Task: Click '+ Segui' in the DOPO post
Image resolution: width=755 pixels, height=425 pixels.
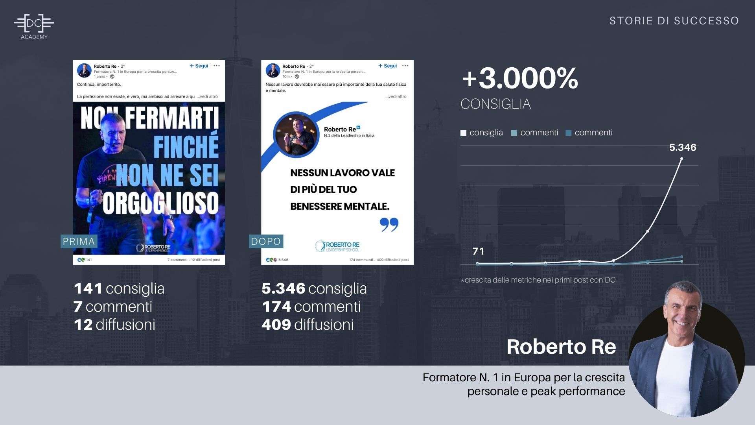Action: (387, 66)
